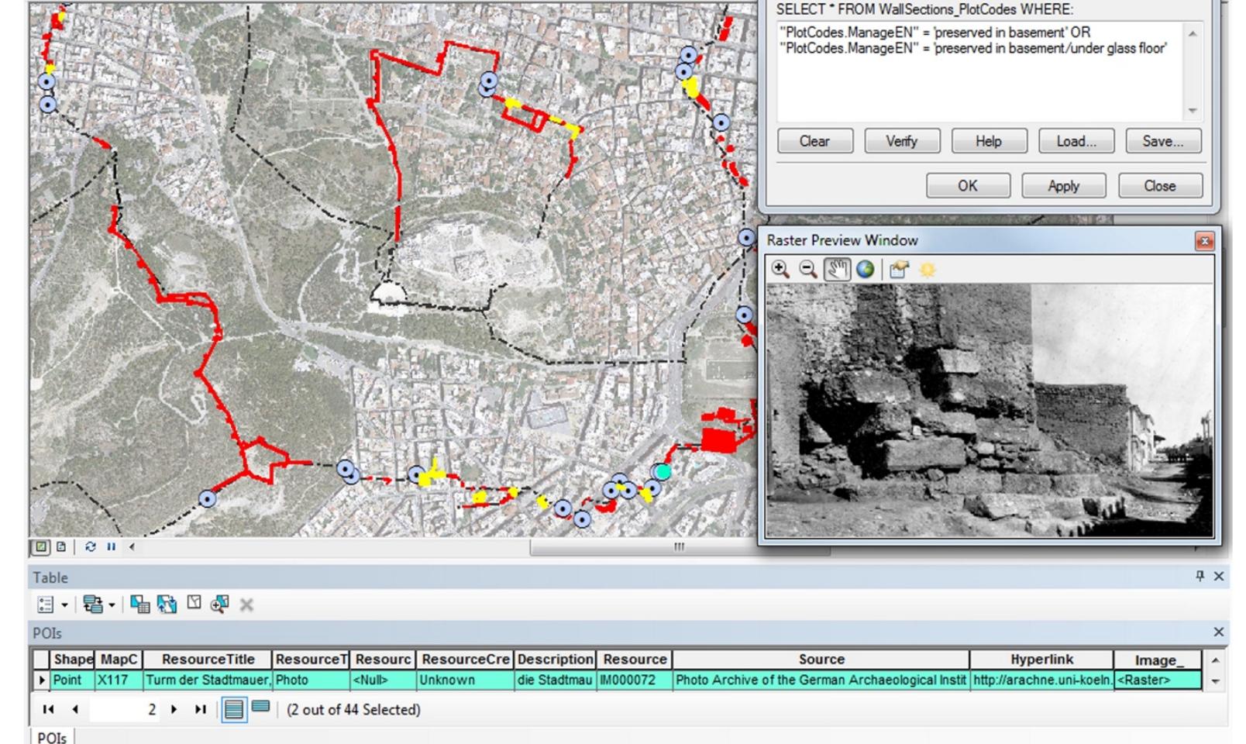
Task: Click the Clear Selection X in Table toolbar
Action: 246,604
